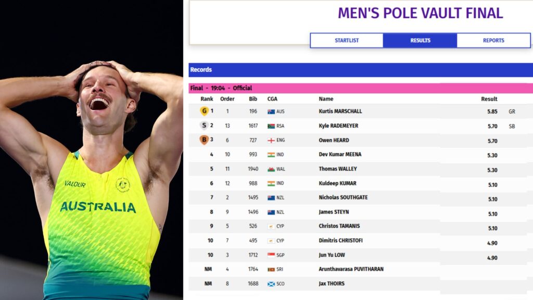Click the Scotland flag next to SCO

(x=271, y=284)
